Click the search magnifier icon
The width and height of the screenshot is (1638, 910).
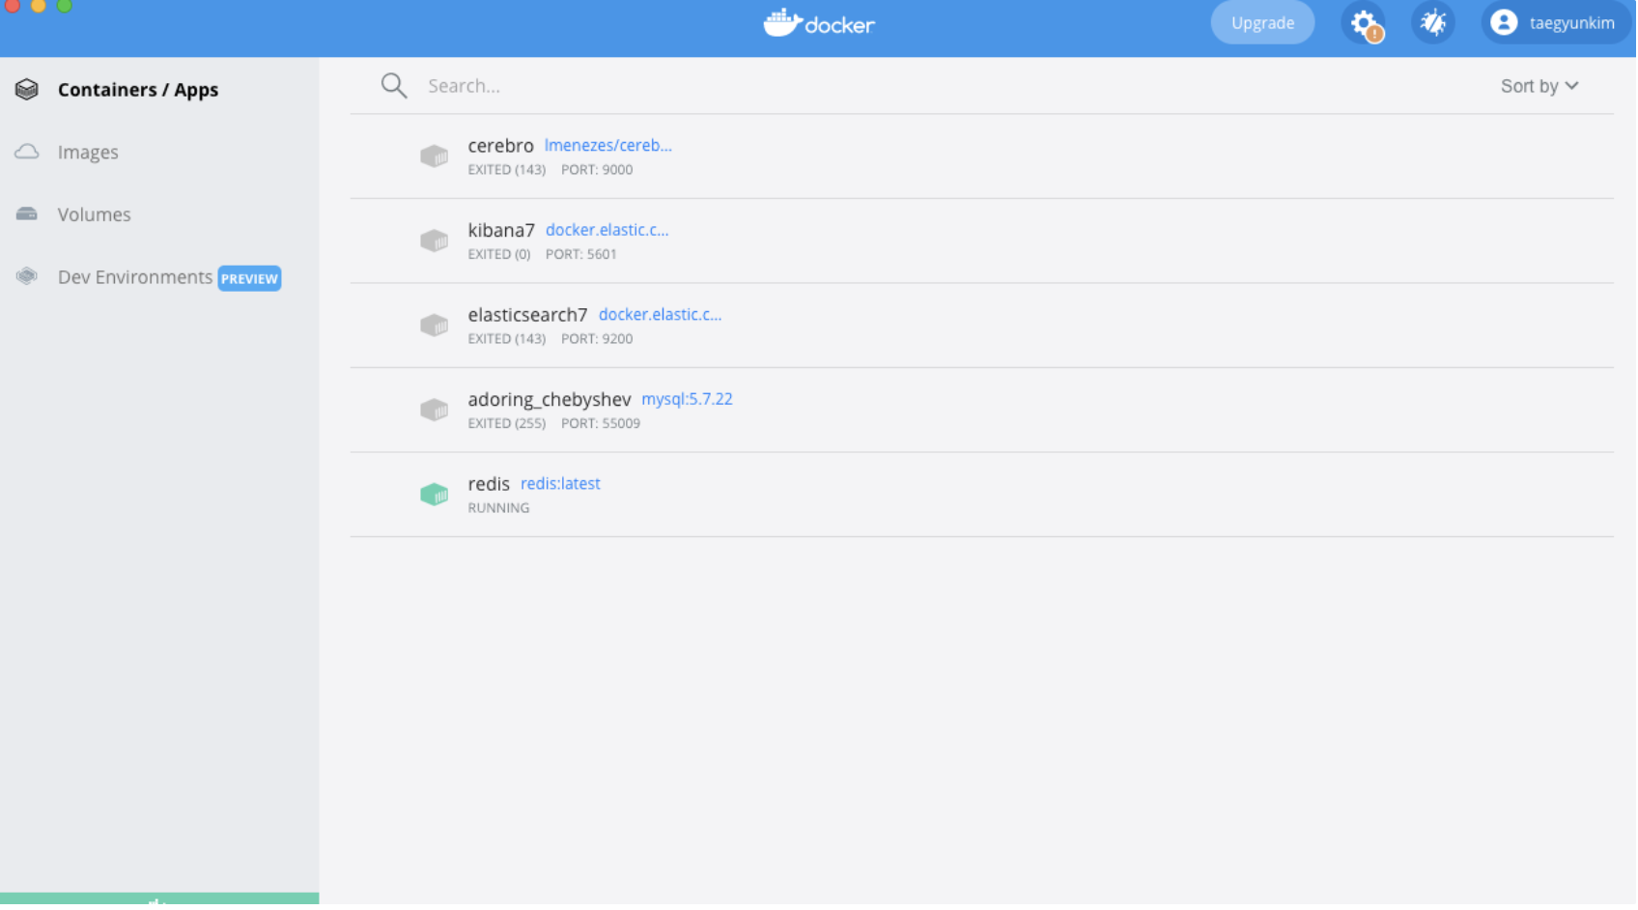click(394, 86)
